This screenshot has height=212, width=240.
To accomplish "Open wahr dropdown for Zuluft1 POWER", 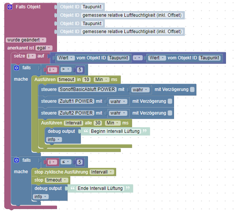I will [x=118, y=102].
